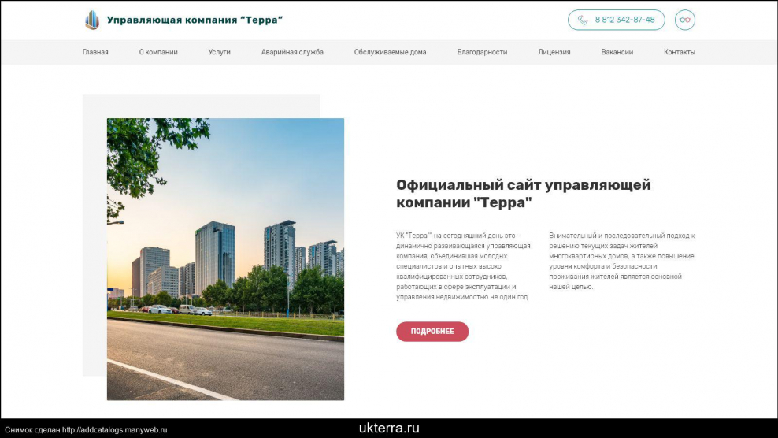Click the ukterra.ru caption at bottom

tap(389, 429)
